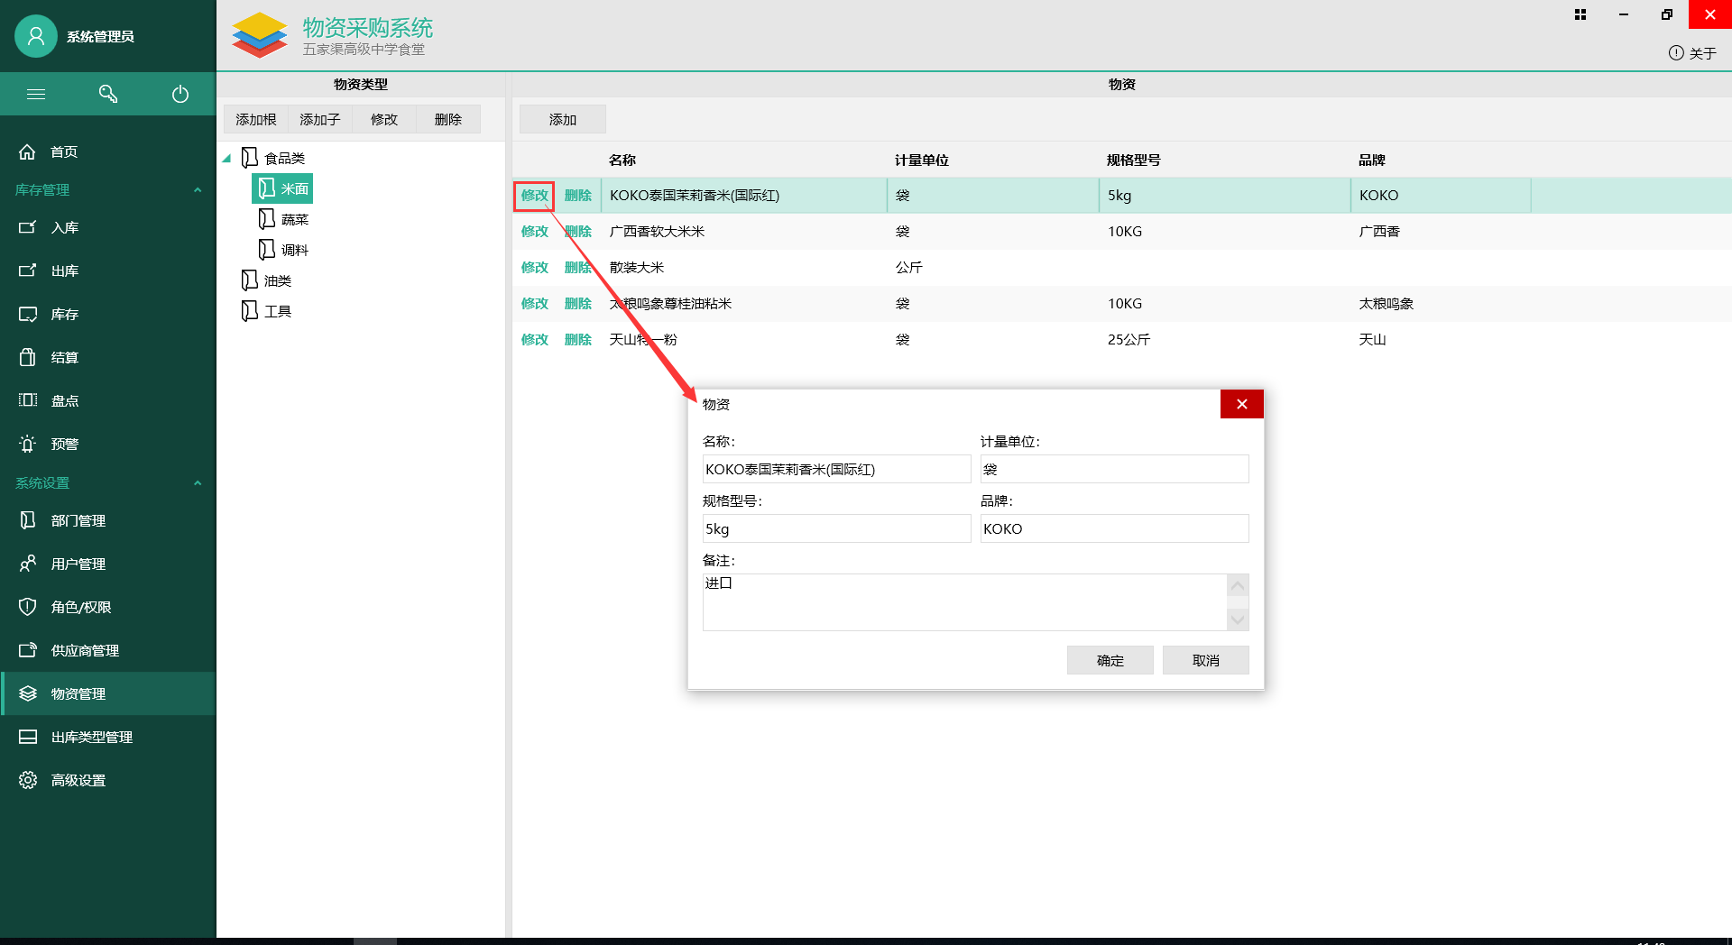Click 取消 button in dialog
Viewport: 1732px width, 945px height.
(x=1205, y=660)
